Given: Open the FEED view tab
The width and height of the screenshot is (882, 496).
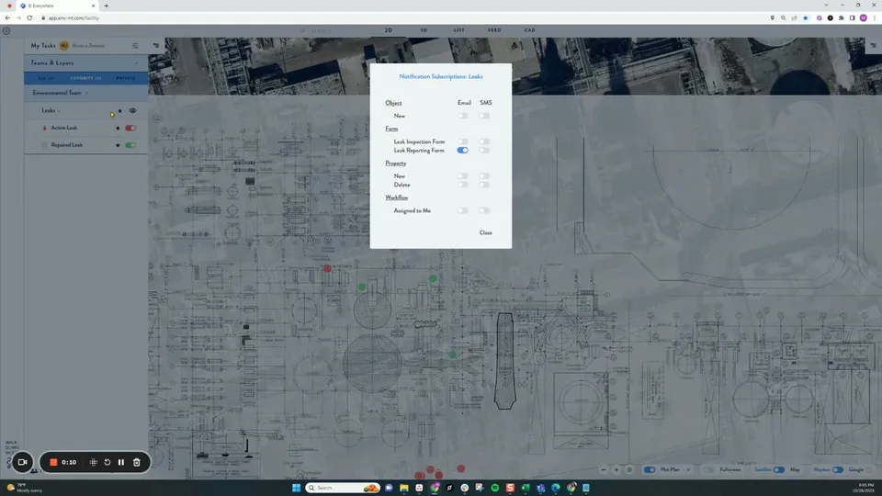Looking at the screenshot, I should (x=494, y=30).
